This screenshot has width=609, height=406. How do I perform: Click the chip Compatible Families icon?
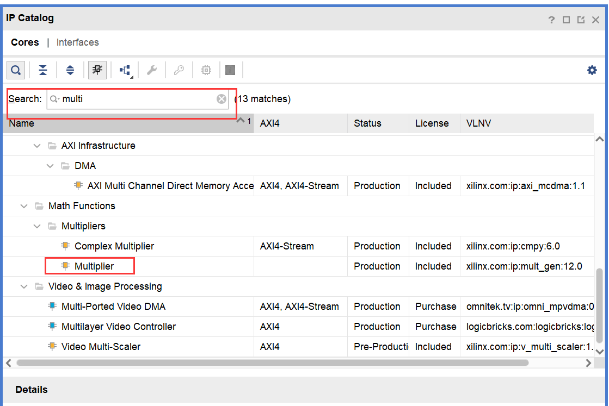tap(206, 70)
